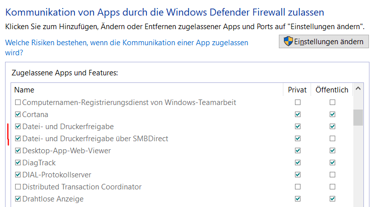
Task: Check Distributed Transaction Coordinator checkbox
Action: [18, 187]
